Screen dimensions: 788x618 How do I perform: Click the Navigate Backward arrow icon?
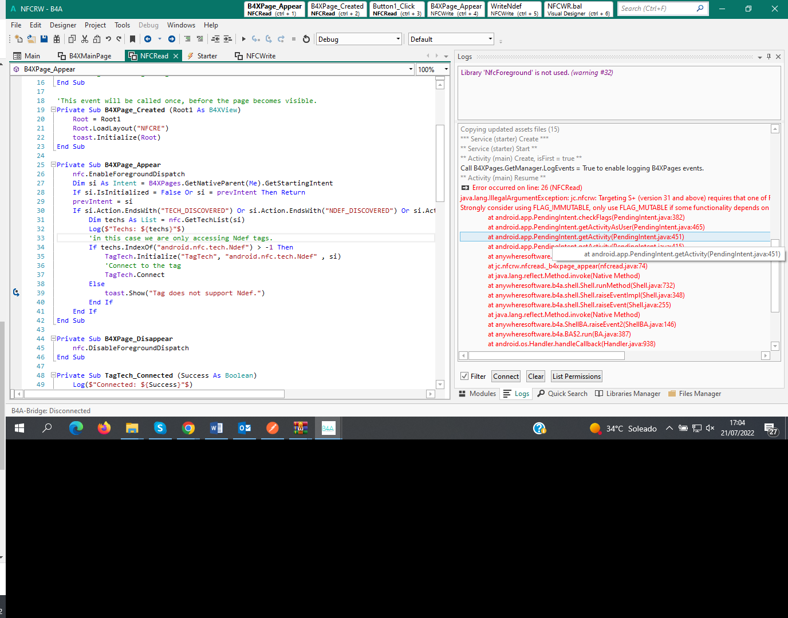coord(148,39)
